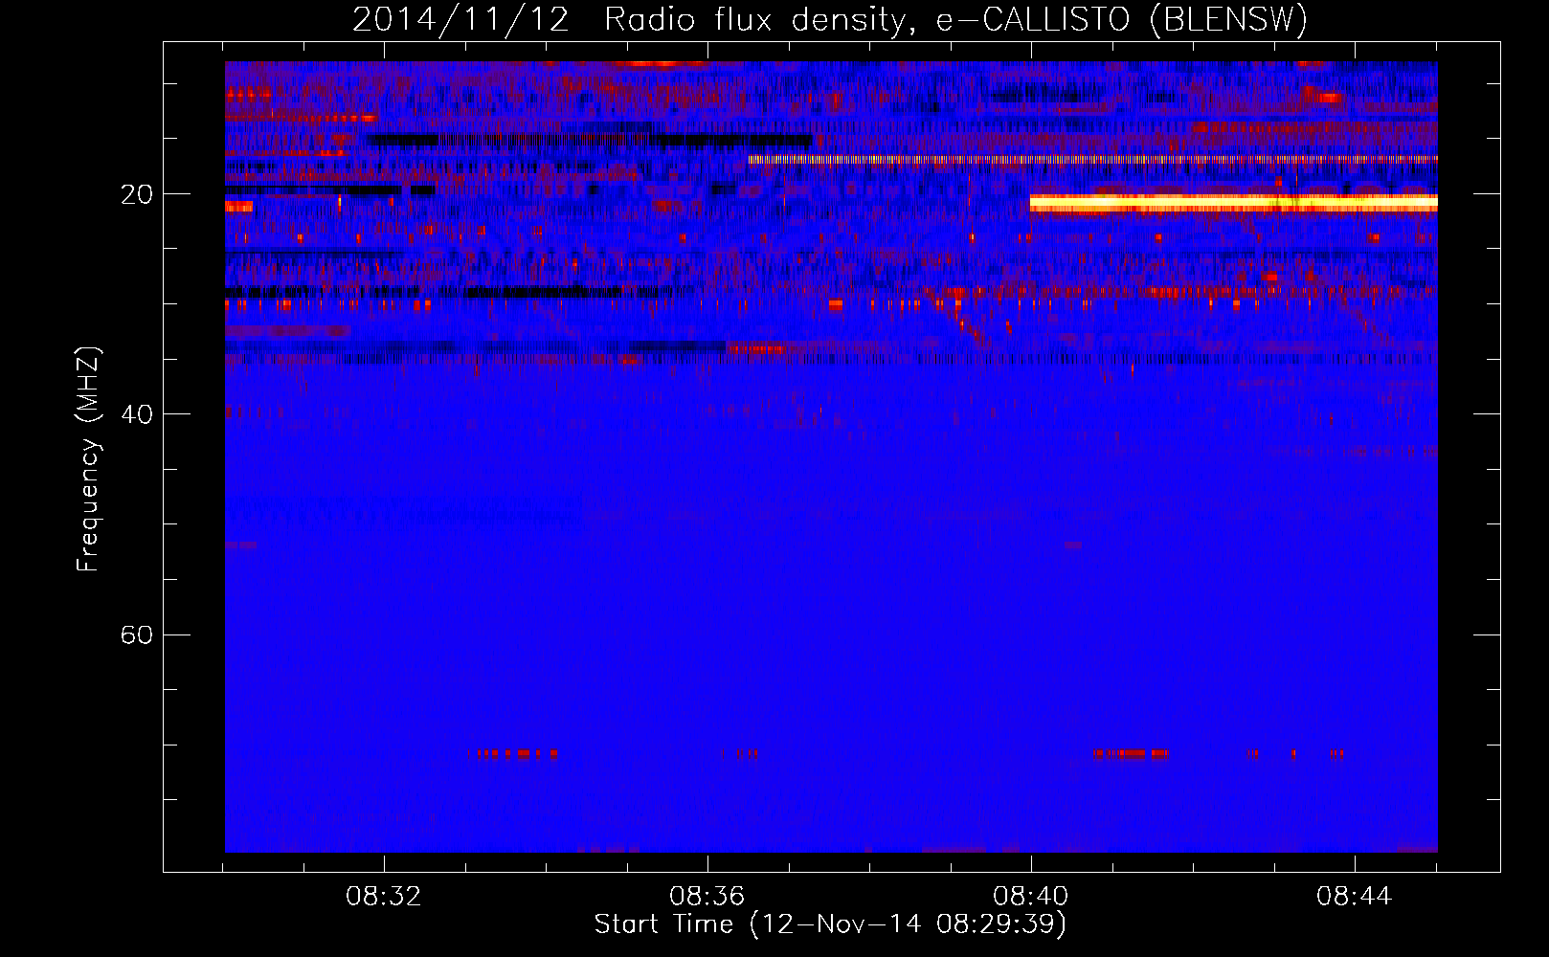The height and width of the screenshot is (957, 1549).
Task: Click the dotted orange horizontal line above 20 MHz
Action: (x=1092, y=160)
